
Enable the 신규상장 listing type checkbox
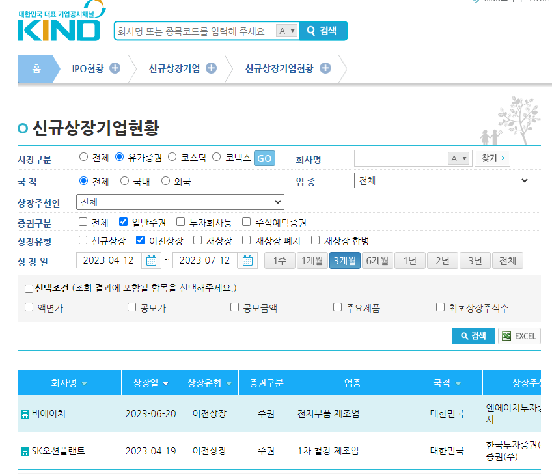click(83, 240)
